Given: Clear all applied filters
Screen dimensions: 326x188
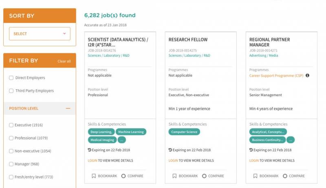Looking at the screenshot, I should pyautogui.click(x=64, y=61).
